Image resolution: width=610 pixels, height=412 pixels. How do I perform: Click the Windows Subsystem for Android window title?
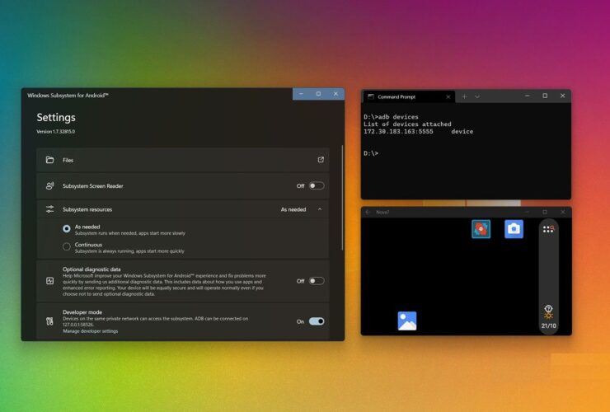click(68, 96)
